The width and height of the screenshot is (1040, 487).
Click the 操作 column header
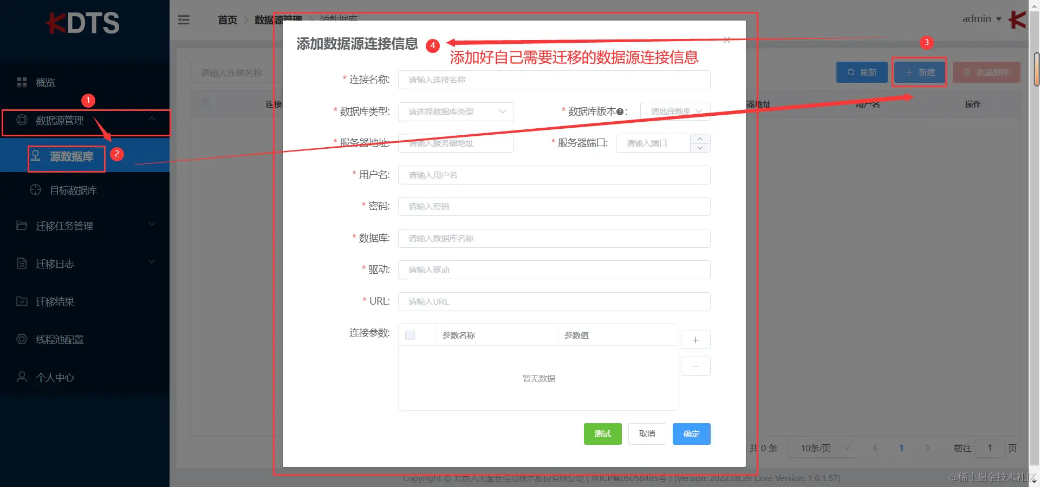click(x=972, y=104)
